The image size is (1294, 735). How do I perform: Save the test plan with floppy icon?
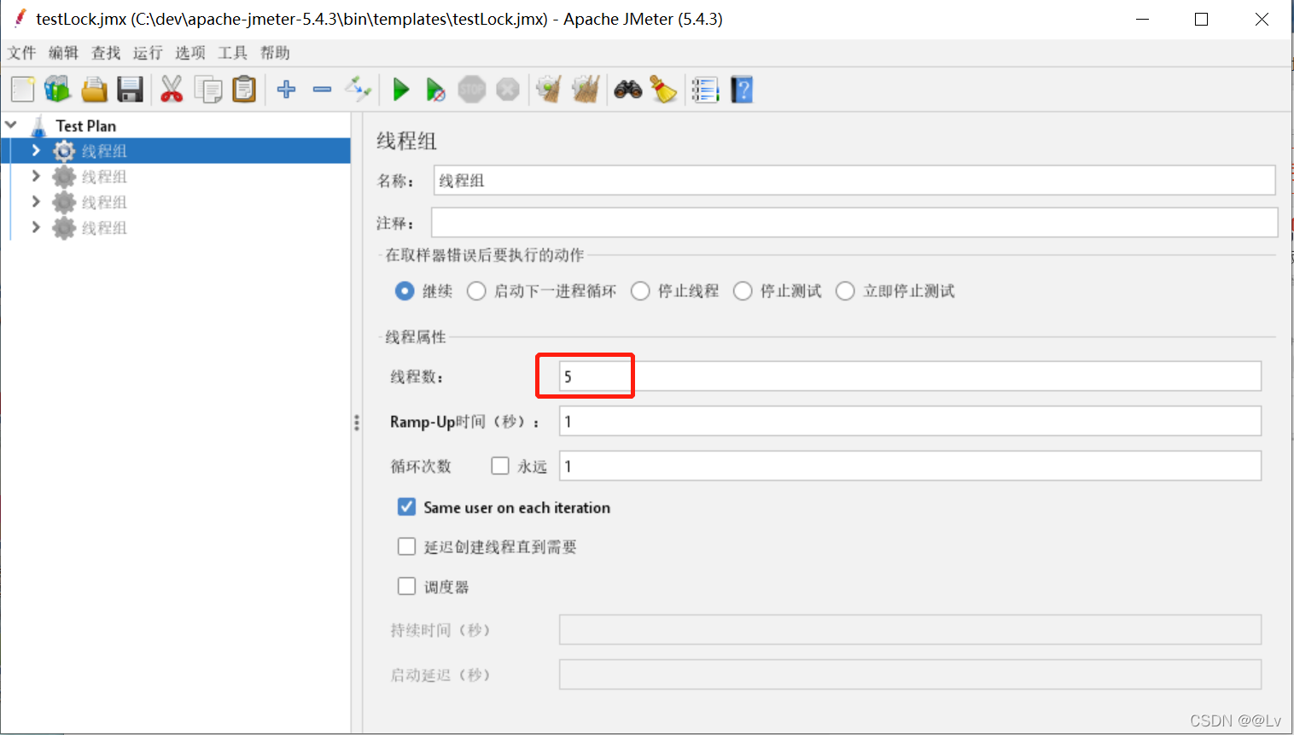click(x=130, y=90)
